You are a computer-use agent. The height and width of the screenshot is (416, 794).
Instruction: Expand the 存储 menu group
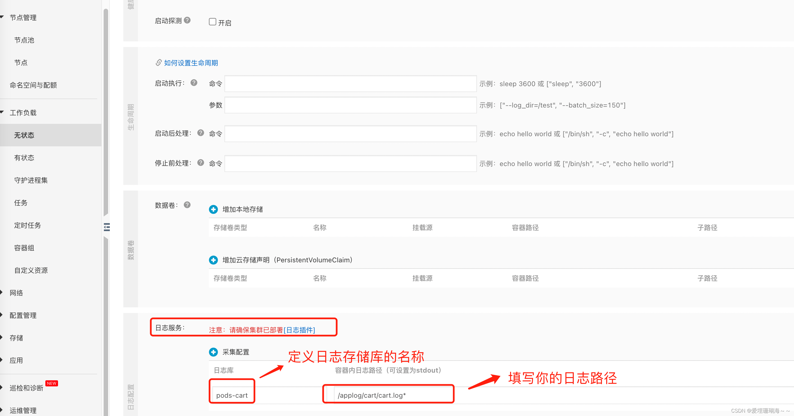click(1, 337)
